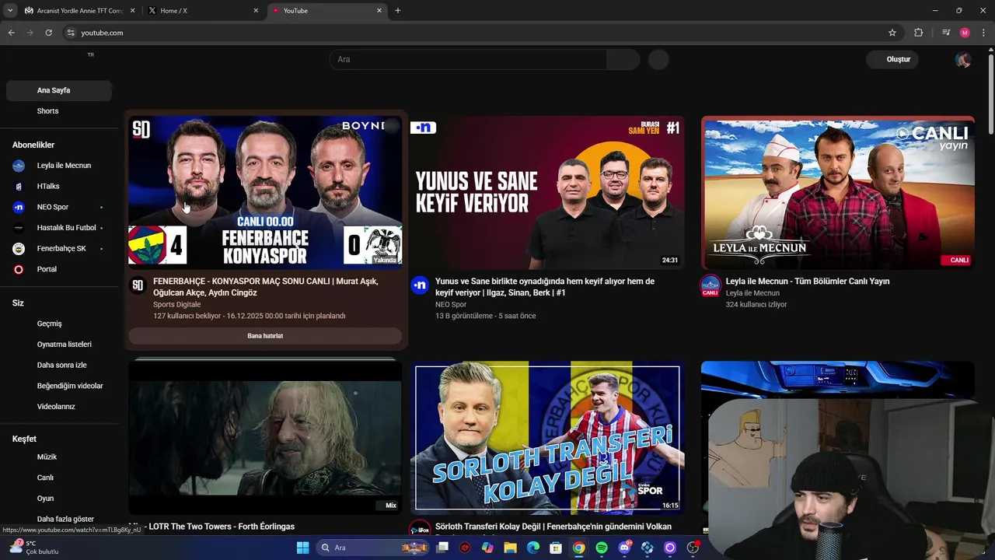Open Chrome media controls icon

click(945, 33)
